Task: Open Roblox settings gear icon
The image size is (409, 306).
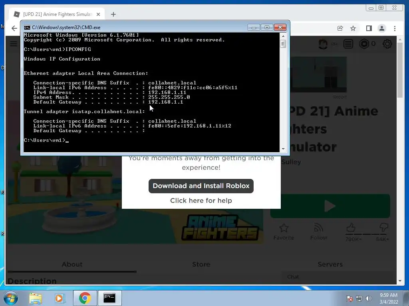Action: (x=387, y=44)
